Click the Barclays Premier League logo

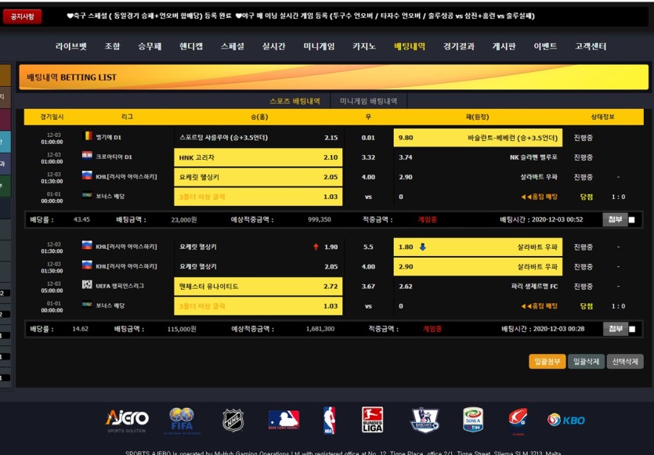pos(425,420)
